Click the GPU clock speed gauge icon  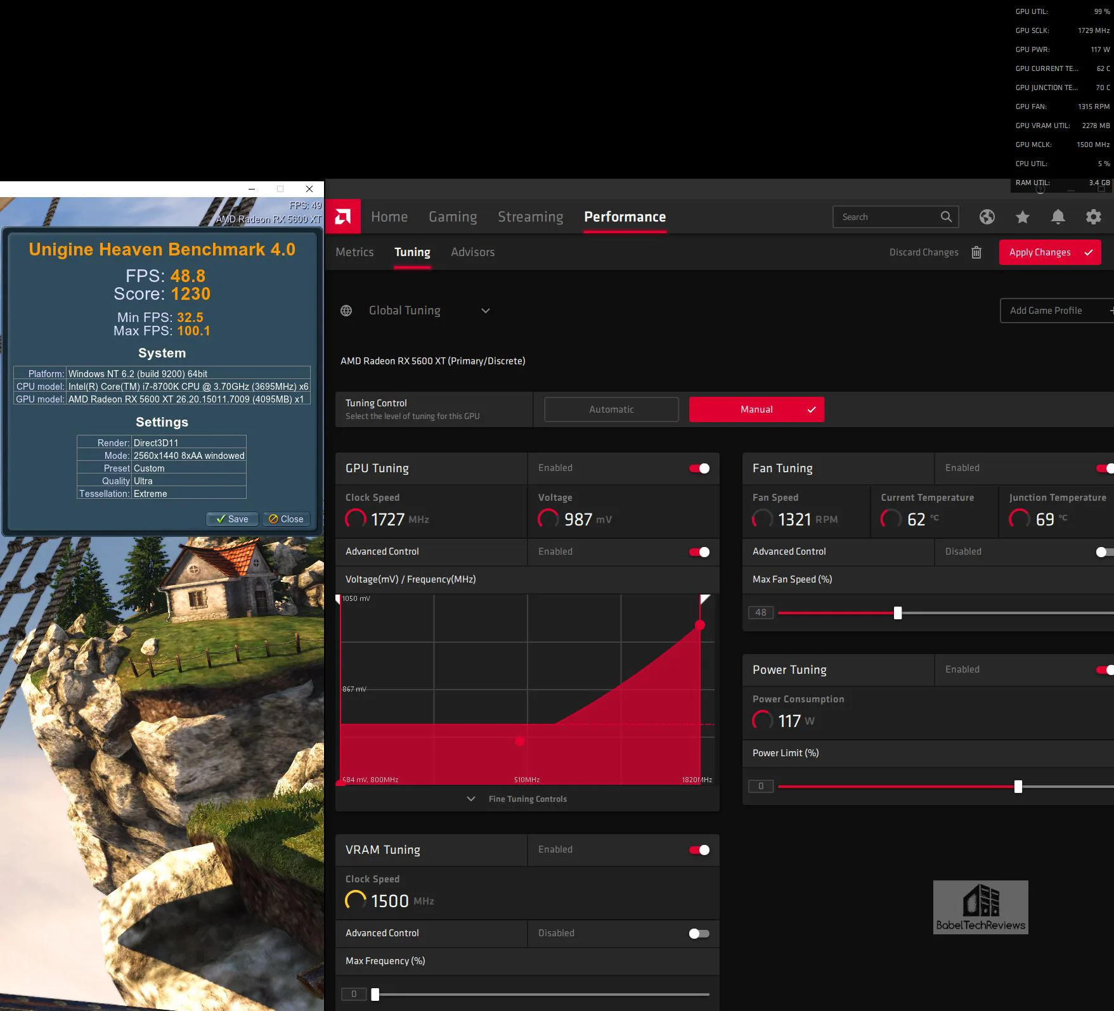(355, 518)
